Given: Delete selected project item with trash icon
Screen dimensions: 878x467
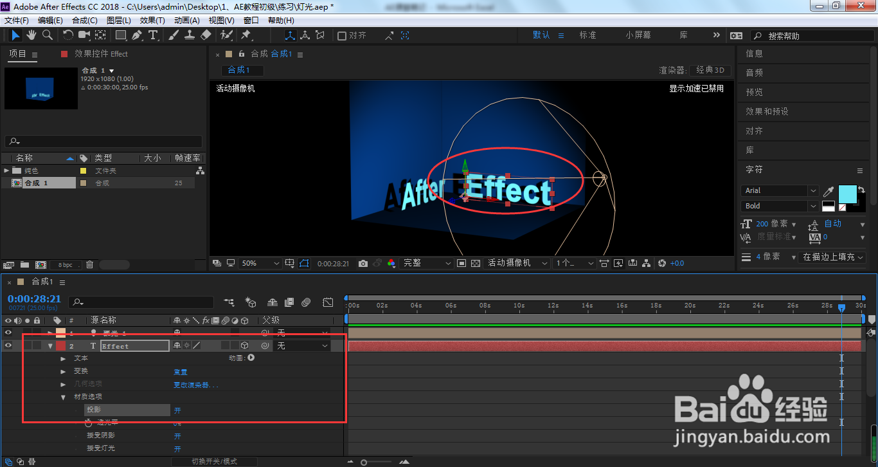Looking at the screenshot, I should coord(89,264).
